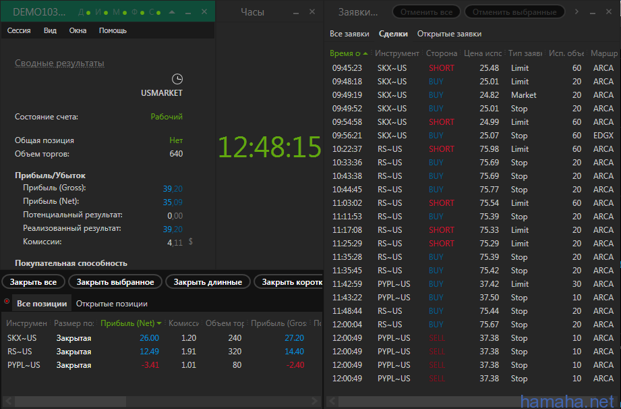Sort trades by the Сторона column header

click(x=442, y=53)
